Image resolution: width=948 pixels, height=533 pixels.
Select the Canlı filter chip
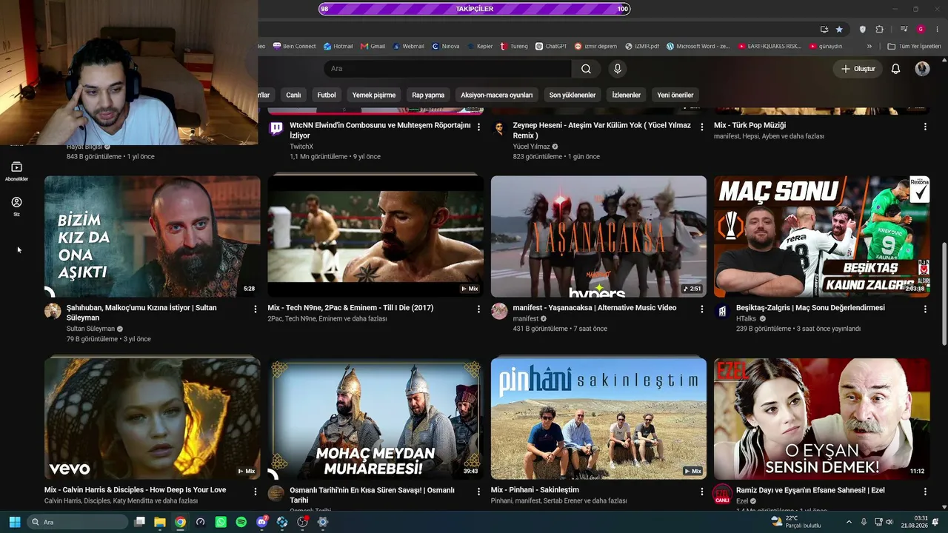click(x=293, y=95)
